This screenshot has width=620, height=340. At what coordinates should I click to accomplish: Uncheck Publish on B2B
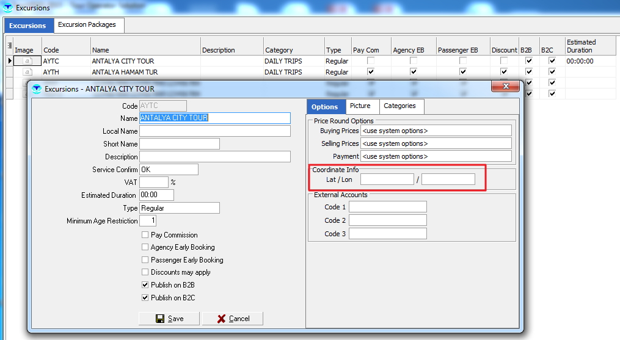point(145,285)
